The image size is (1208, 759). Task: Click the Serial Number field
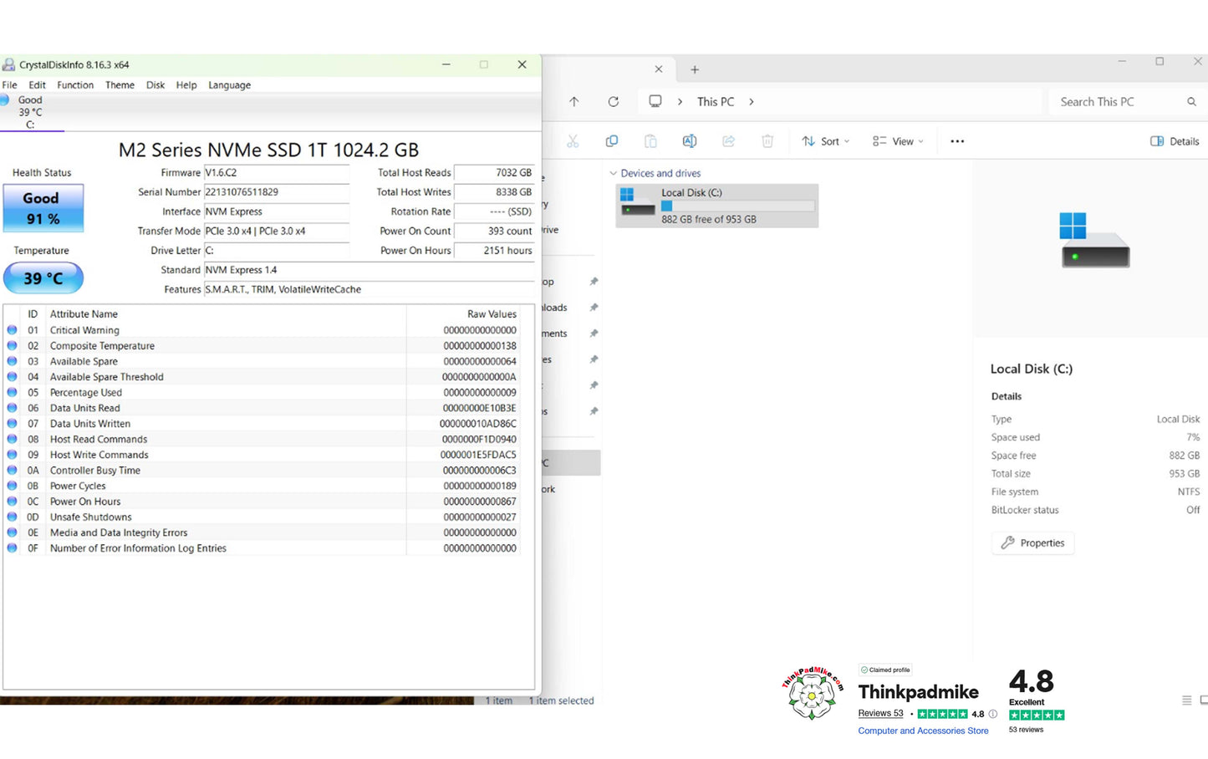[x=277, y=192]
